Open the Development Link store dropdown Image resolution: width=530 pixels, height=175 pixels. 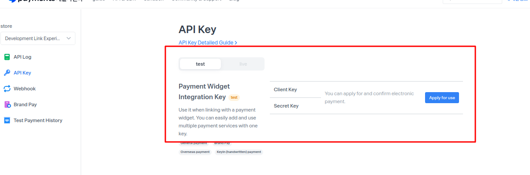click(38, 38)
